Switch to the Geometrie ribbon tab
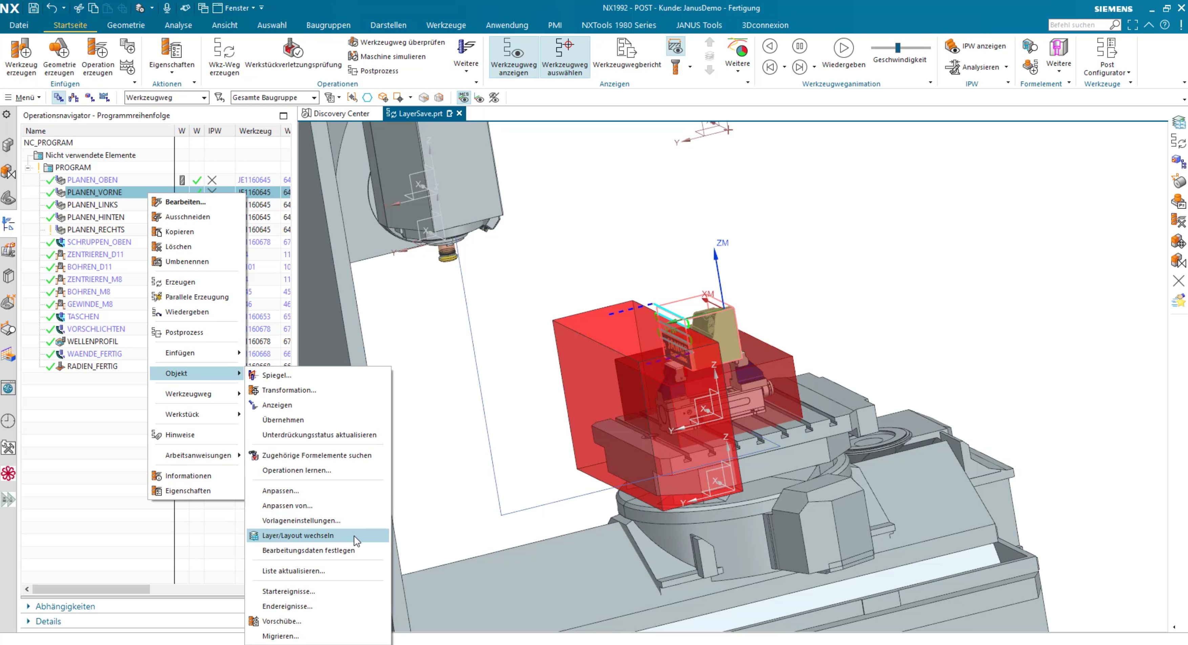 (125, 25)
